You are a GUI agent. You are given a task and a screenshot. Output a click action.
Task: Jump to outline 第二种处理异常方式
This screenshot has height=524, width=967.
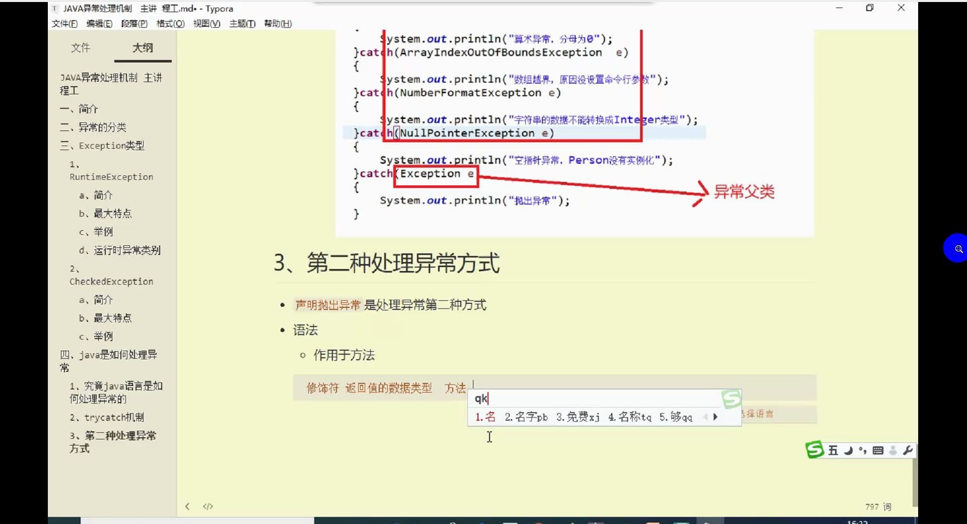point(113,441)
